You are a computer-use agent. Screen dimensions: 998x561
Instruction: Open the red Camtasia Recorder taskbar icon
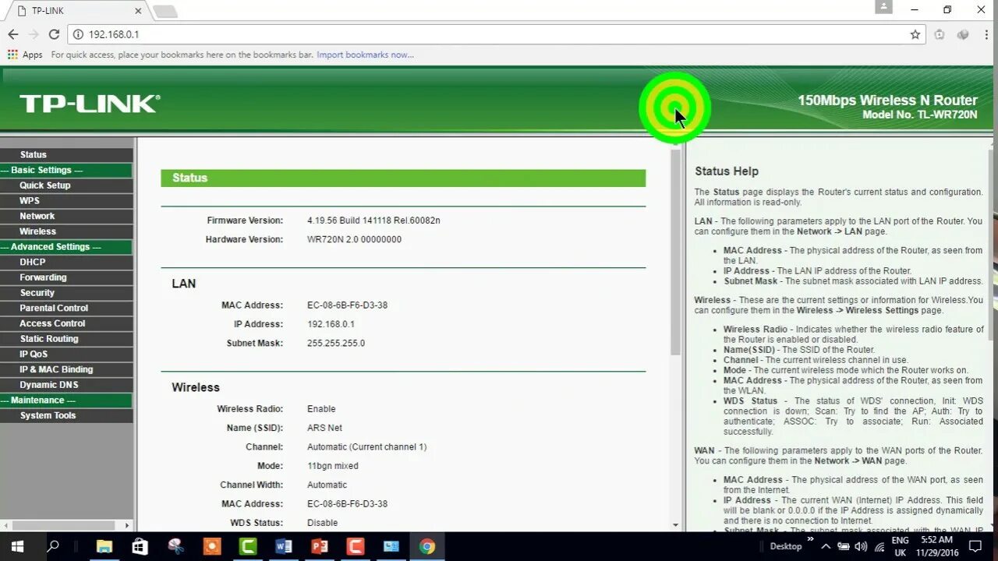tap(356, 546)
